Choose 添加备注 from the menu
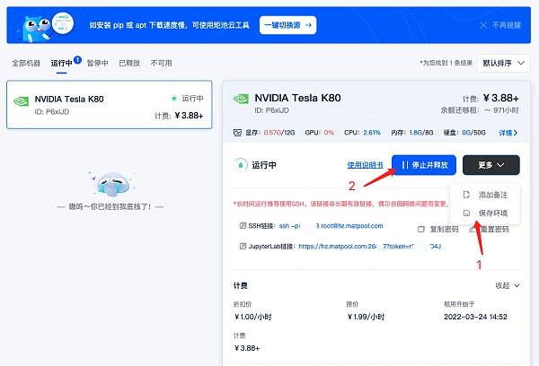 click(x=491, y=195)
